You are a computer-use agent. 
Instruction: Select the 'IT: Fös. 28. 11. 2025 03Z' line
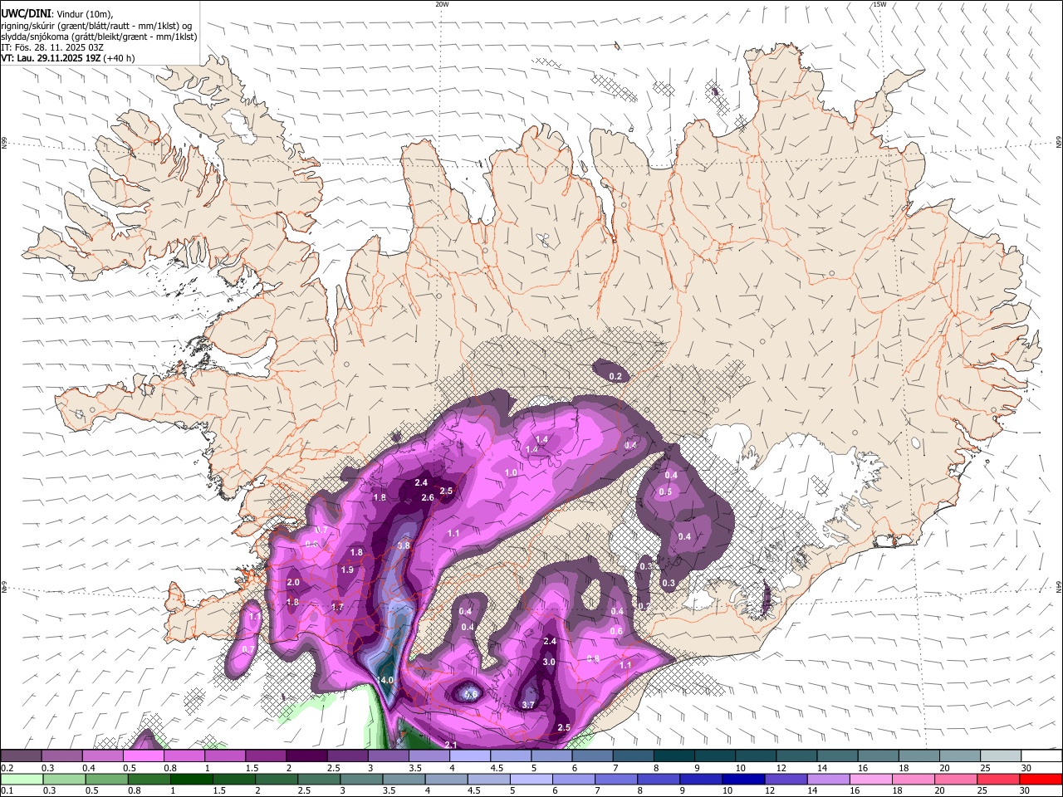point(52,47)
